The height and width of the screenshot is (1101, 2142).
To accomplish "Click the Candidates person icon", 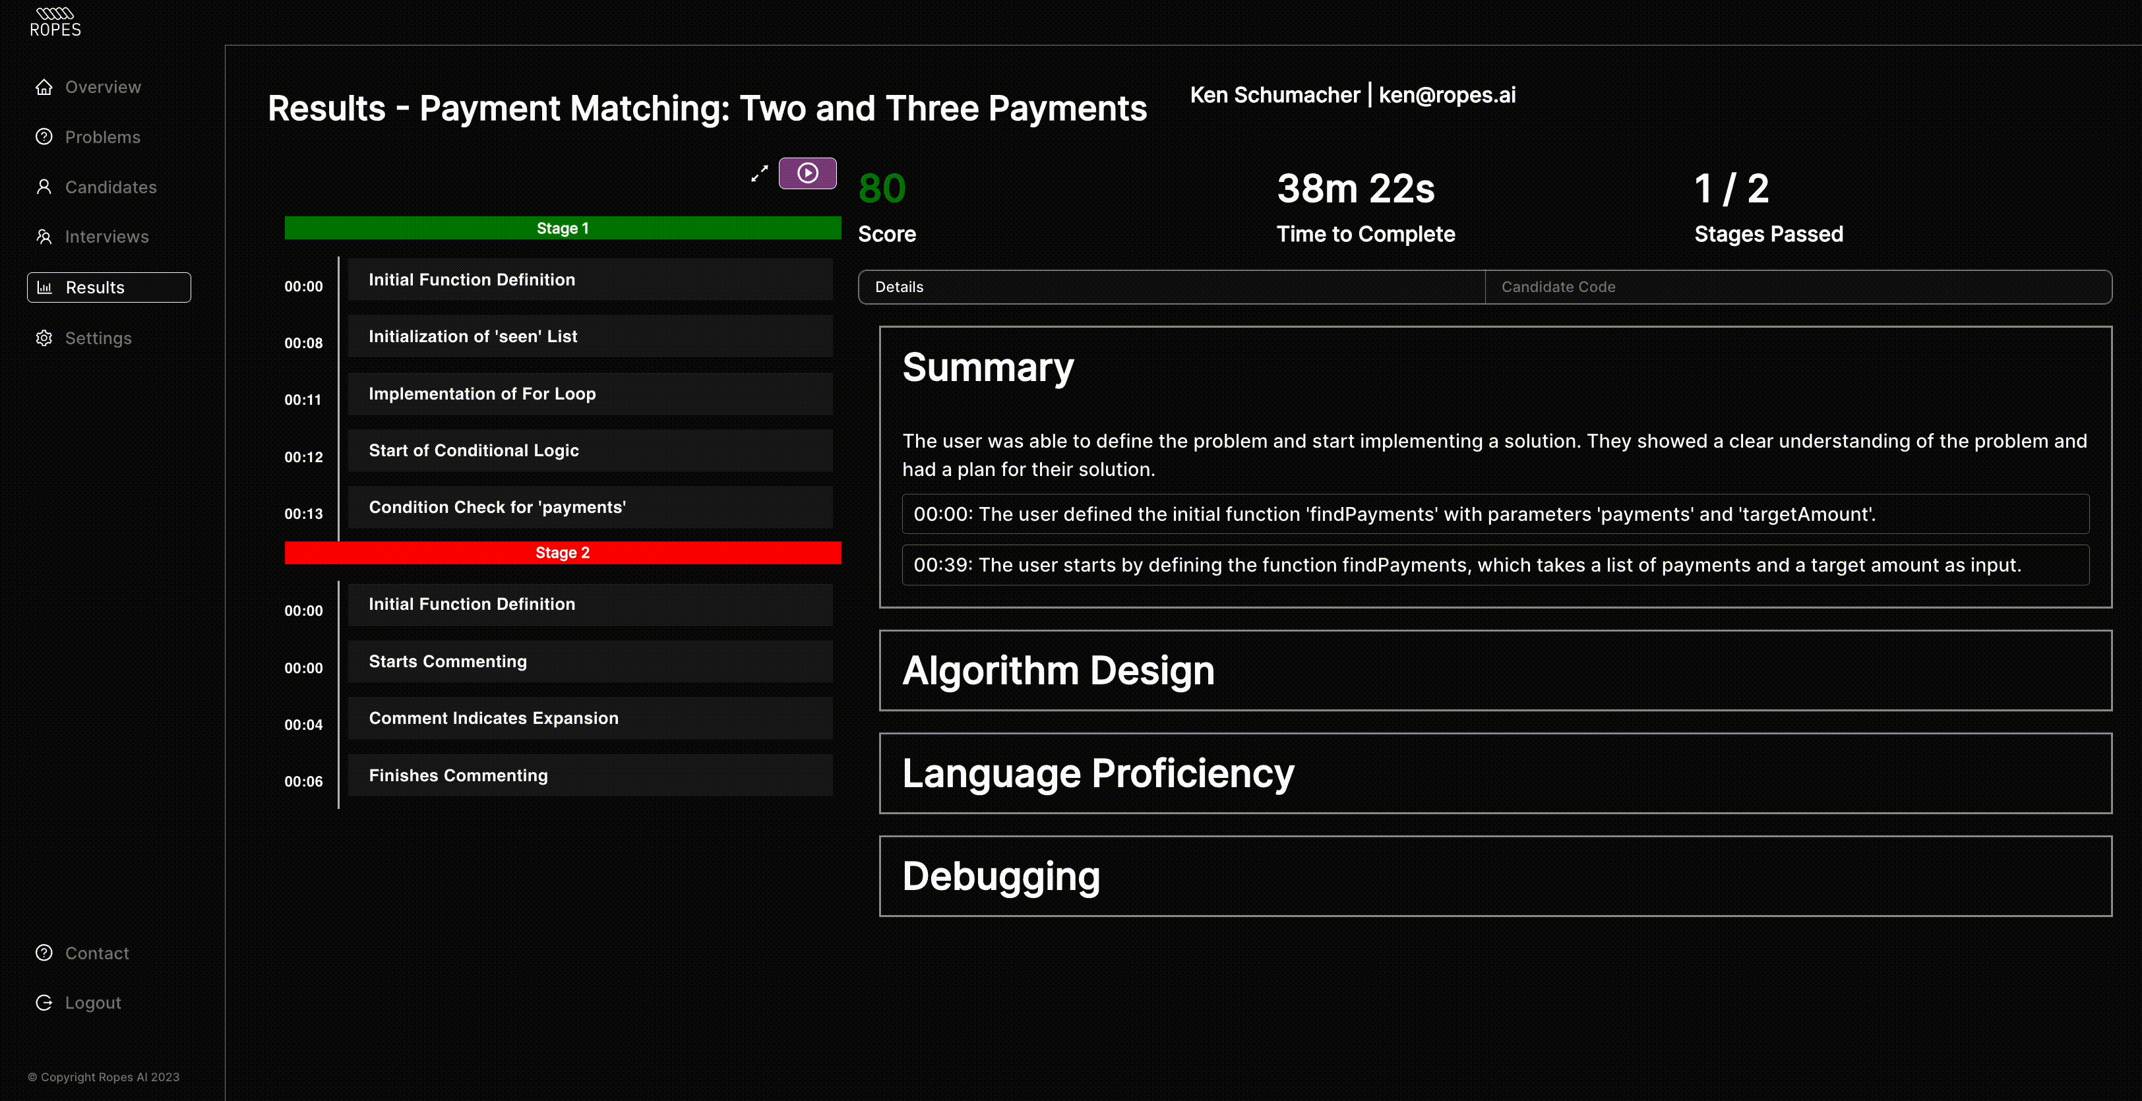I will [x=44, y=187].
